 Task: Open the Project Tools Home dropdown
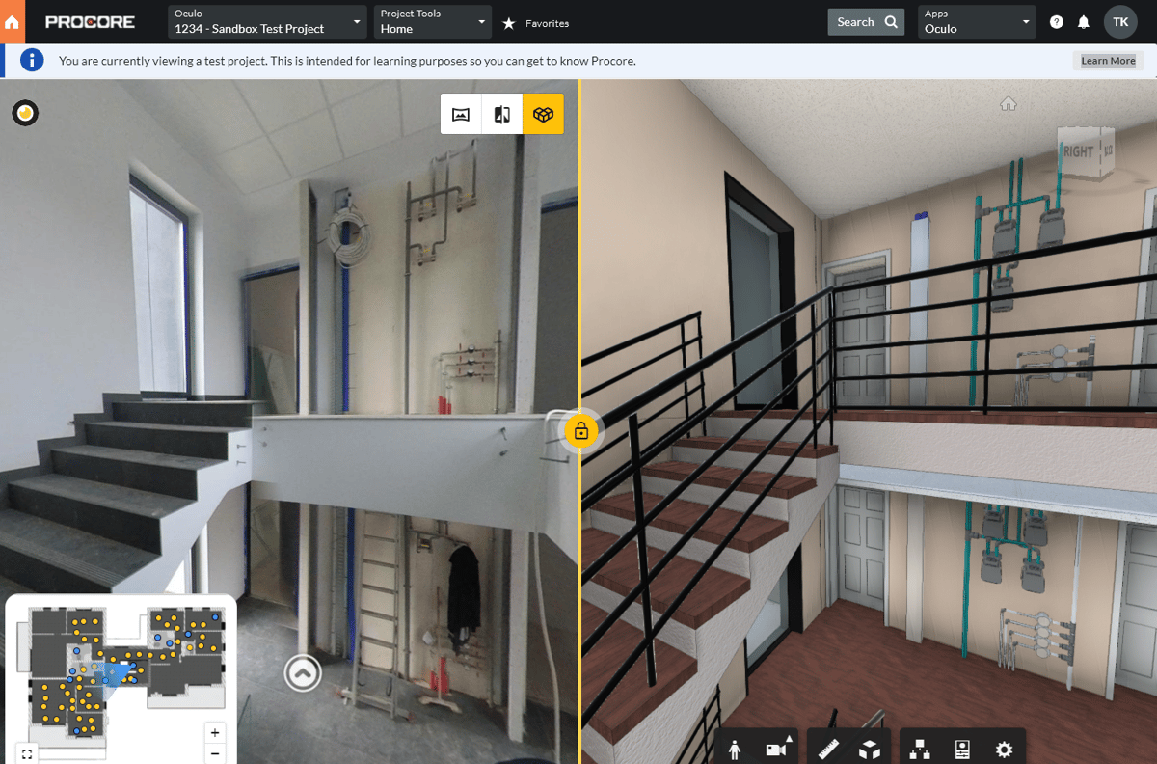(433, 21)
